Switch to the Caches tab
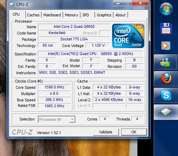This screenshot has height=156, width=178. (x=33, y=15)
